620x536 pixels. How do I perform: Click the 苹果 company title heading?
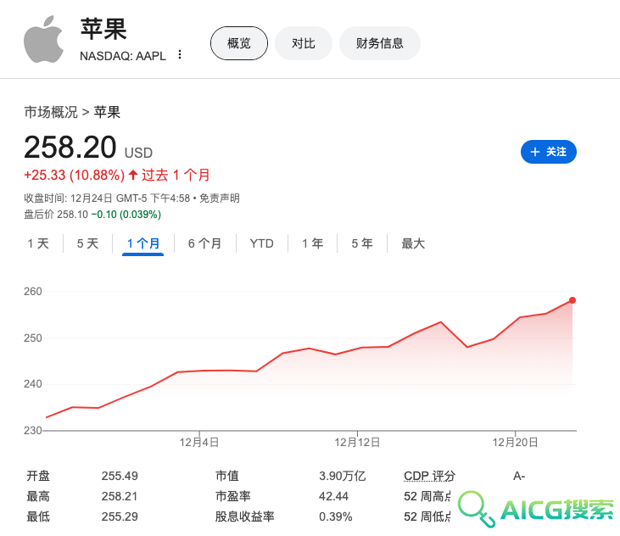103,29
